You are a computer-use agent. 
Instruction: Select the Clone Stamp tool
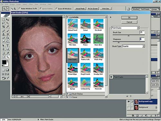click(x=4, y=35)
